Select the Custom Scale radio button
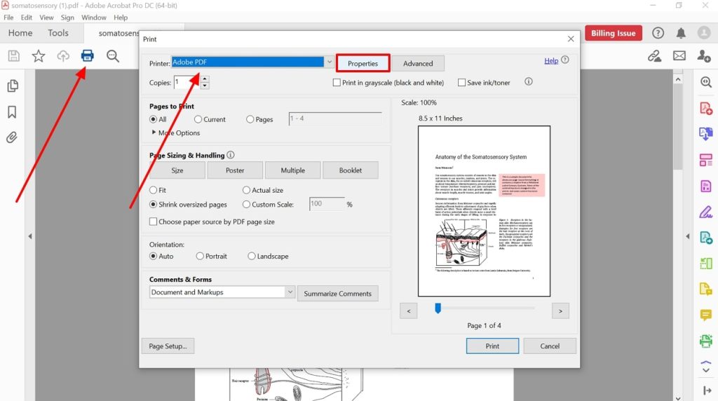Viewport: 718px width, 401px height. click(x=246, y=204)
